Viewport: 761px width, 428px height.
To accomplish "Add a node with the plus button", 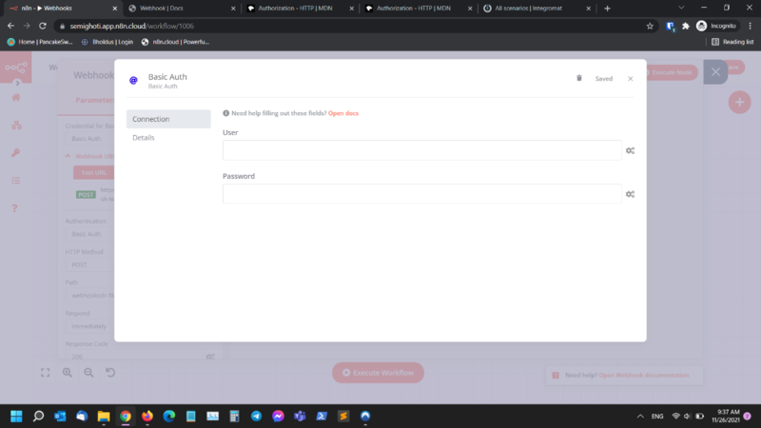I will click(x=740, y=103).
